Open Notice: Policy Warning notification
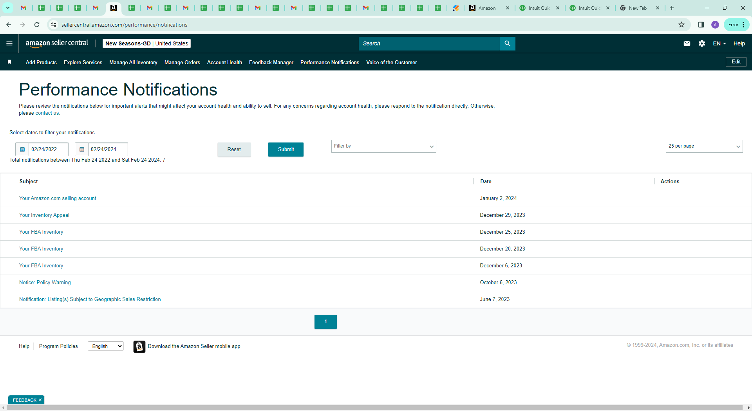Screen dimensions: 752x411 45,283
